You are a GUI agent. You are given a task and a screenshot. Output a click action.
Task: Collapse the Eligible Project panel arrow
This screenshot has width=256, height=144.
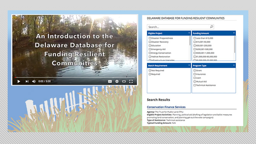point(189,33)
